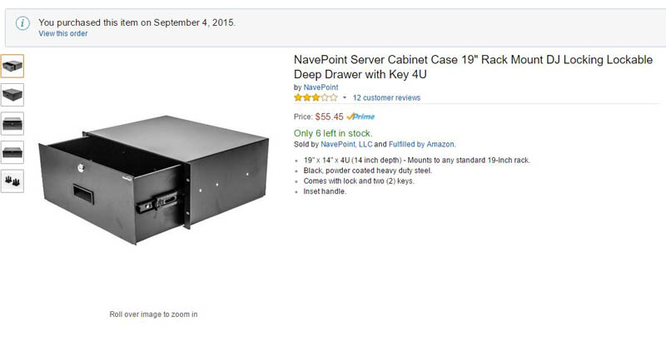Open the '12 customer reviews' link
Image resolution: width=666 pixels, height=342 pixels.
386,98
